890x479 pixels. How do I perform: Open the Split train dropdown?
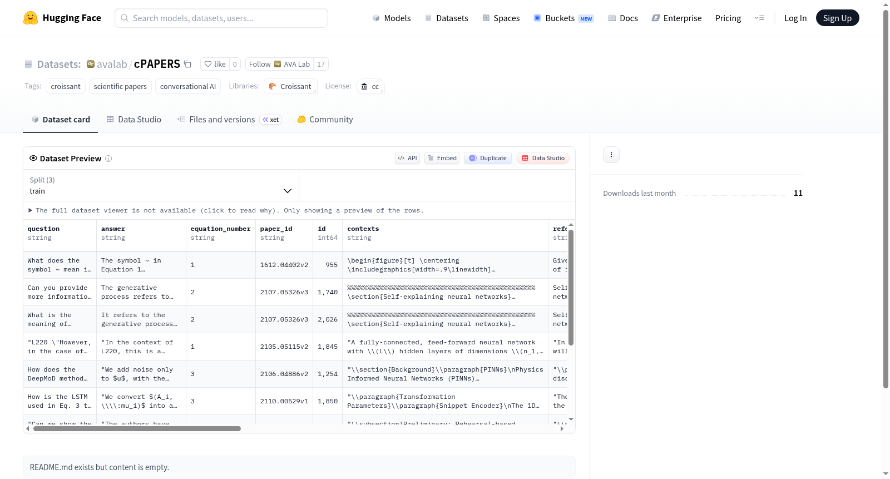point(161,185)
